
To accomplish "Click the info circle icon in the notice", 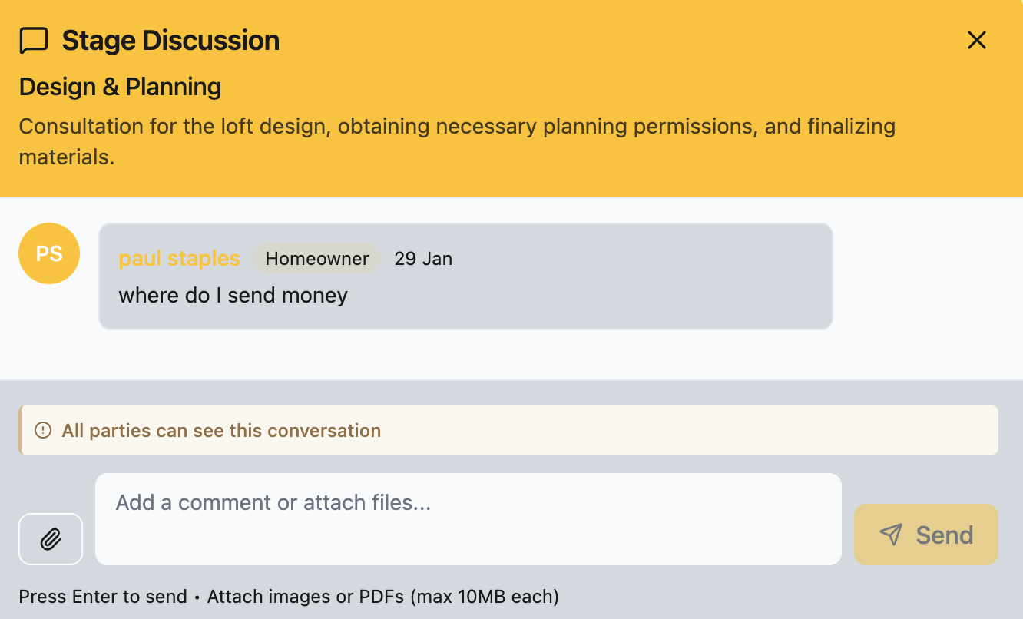I will coord(44,430).
